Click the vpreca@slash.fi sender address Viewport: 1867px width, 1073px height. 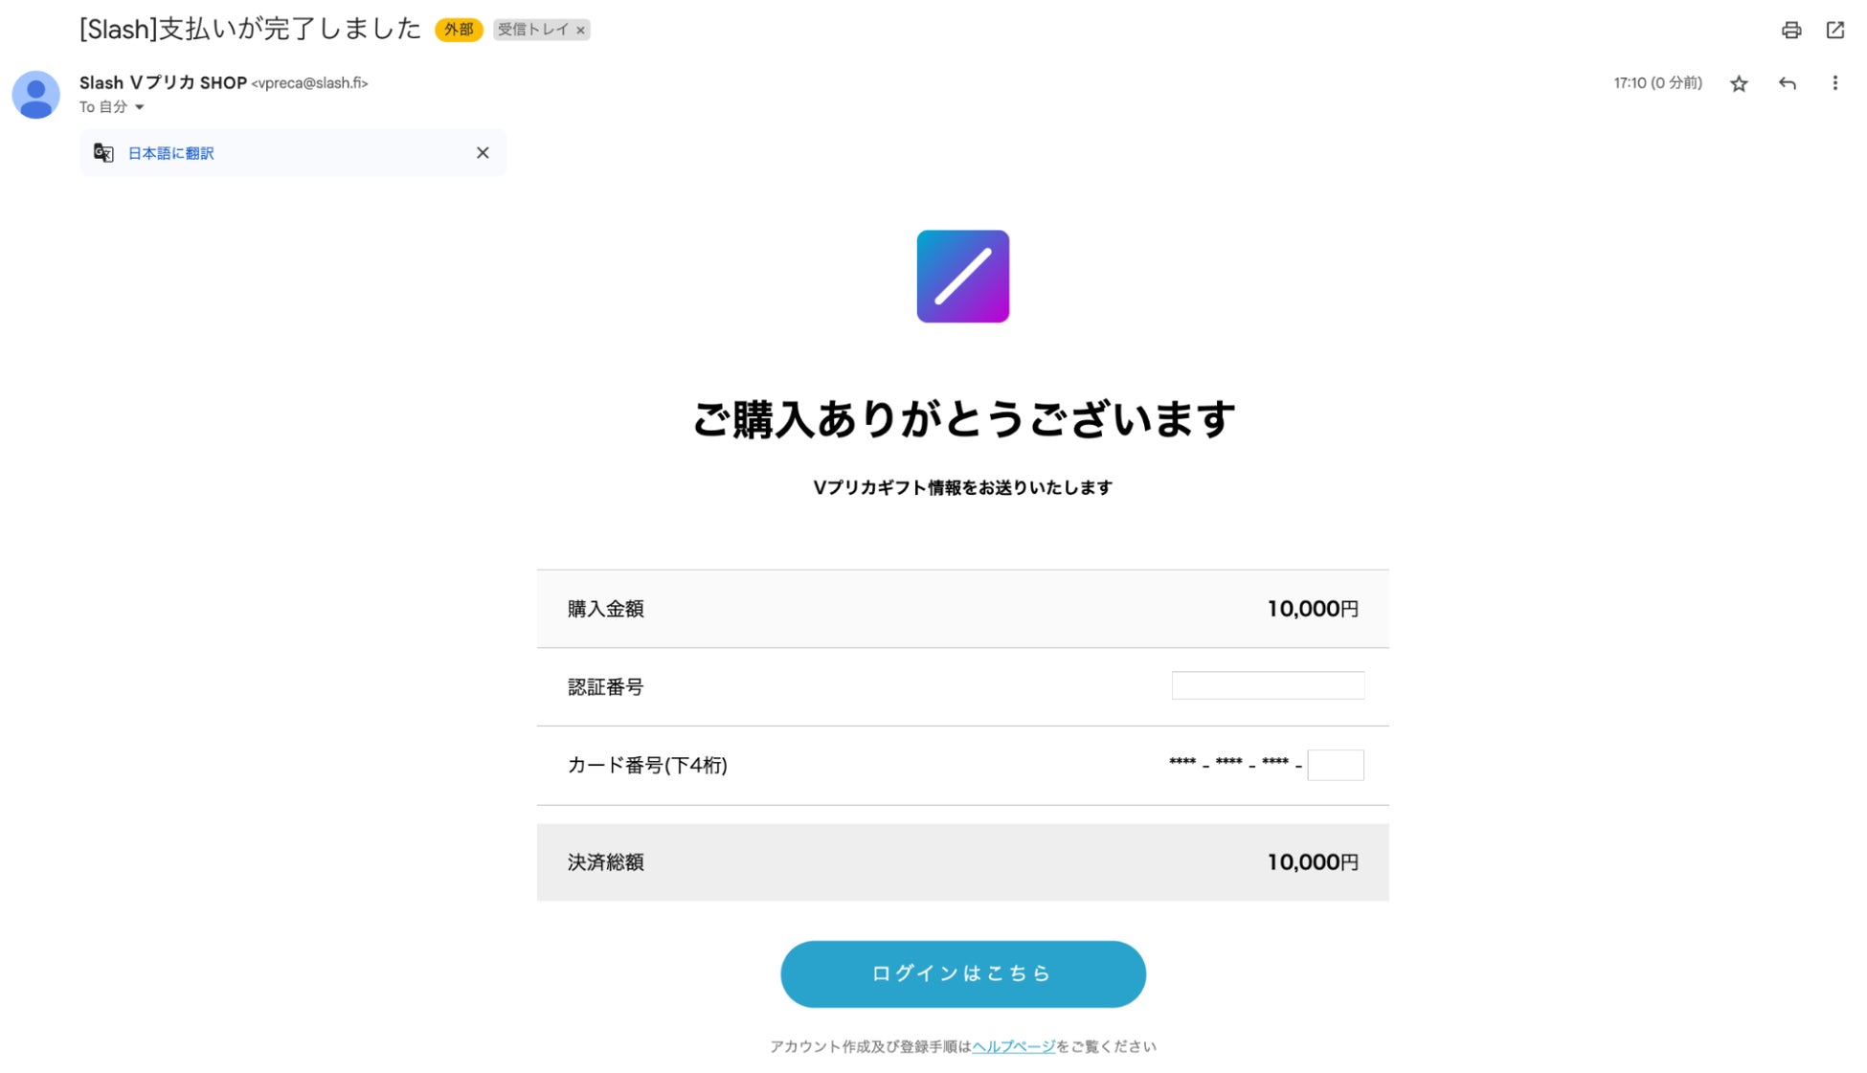tap(309, 83)
